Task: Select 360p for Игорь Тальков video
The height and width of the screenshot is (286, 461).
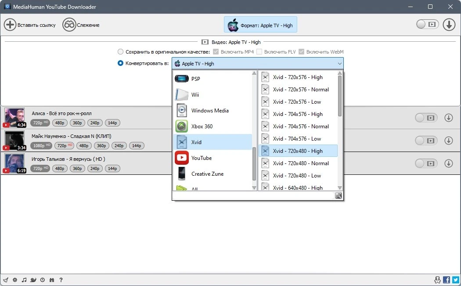Action: coord(77,168)
